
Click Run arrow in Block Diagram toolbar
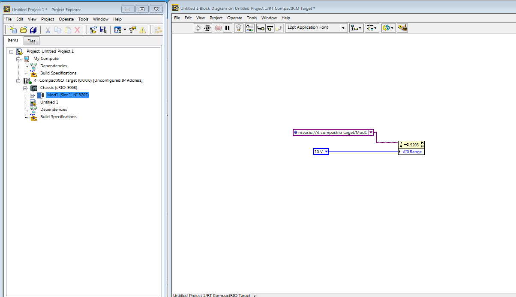(x=198, y=28)
